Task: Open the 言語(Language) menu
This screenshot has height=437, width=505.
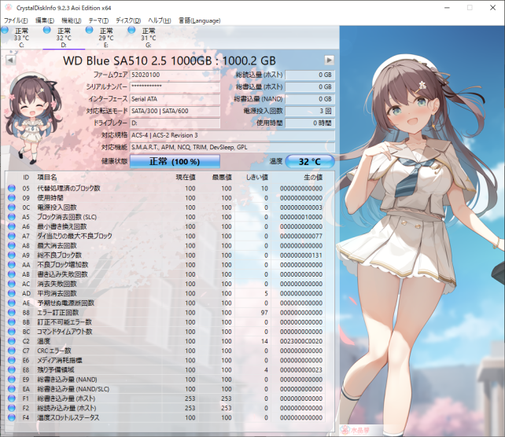Action: [x=199, y=20]
